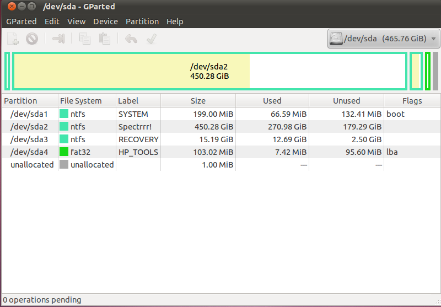This screenshot has width=441, height=307.
Task: Click the Copy partition toolbar icon
Action: coord(84,39)
